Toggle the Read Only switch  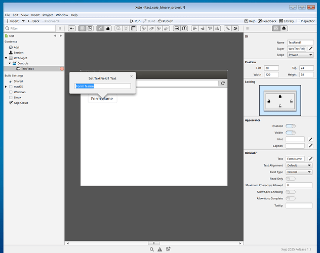coord(291,179)
